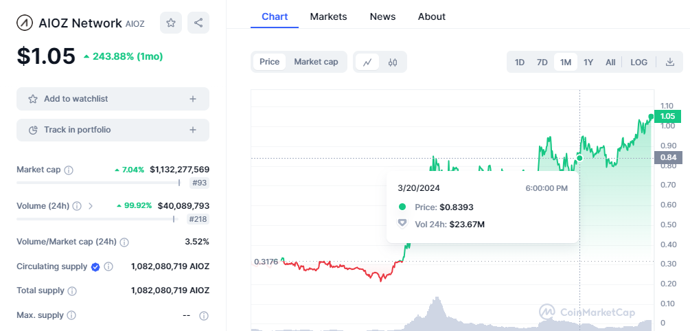Set chart range to All
The width and height of the screenshot is (690, 331).
(x=610, y=62)
